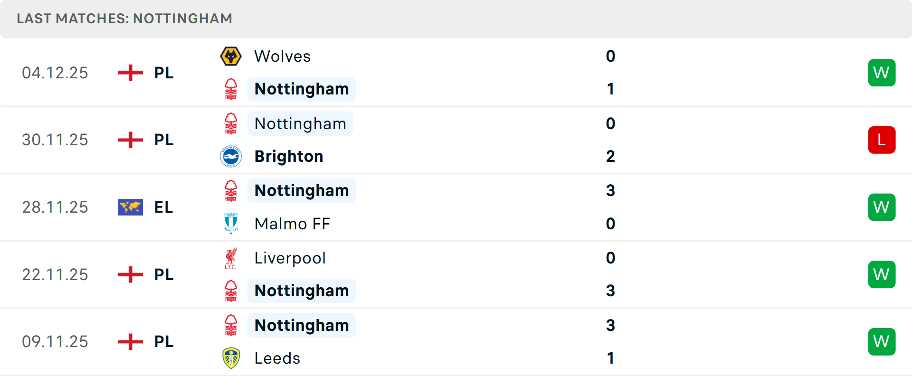The image size is (912, 376).
Task: Open the Malmo FF team link
Action: pyautogui.click(x=292, y=224)
